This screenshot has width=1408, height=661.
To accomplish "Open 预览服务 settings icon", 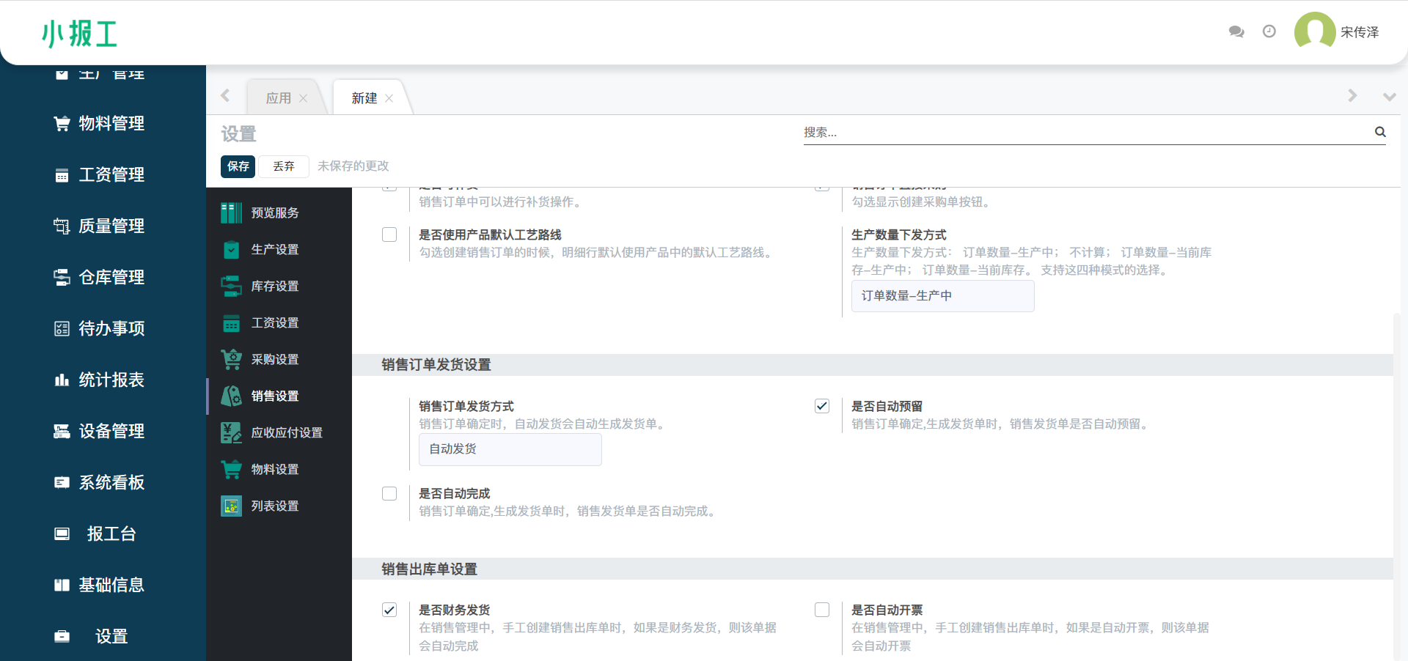I will click(x=231, y=213).
